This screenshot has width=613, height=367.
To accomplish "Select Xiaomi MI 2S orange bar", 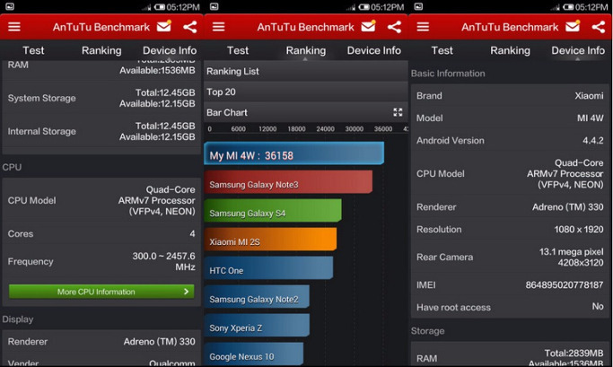I will (270, 240).
